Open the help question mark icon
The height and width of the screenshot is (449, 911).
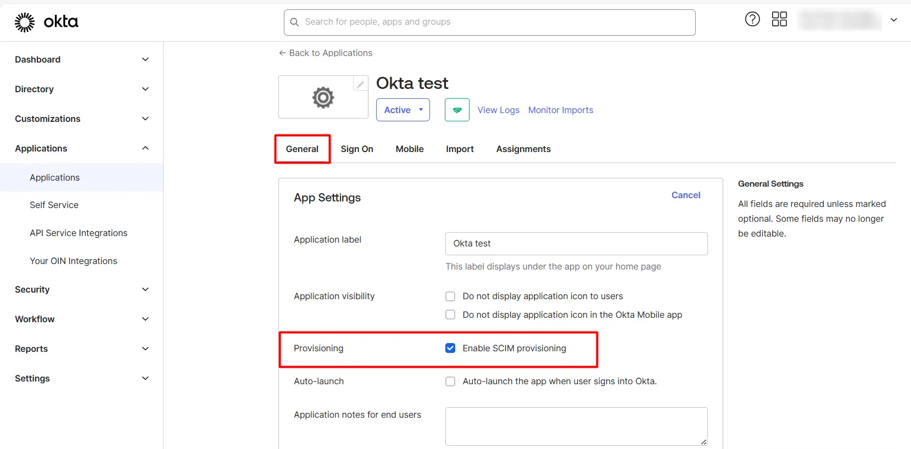pyautogui.click(x=752, y=19)
